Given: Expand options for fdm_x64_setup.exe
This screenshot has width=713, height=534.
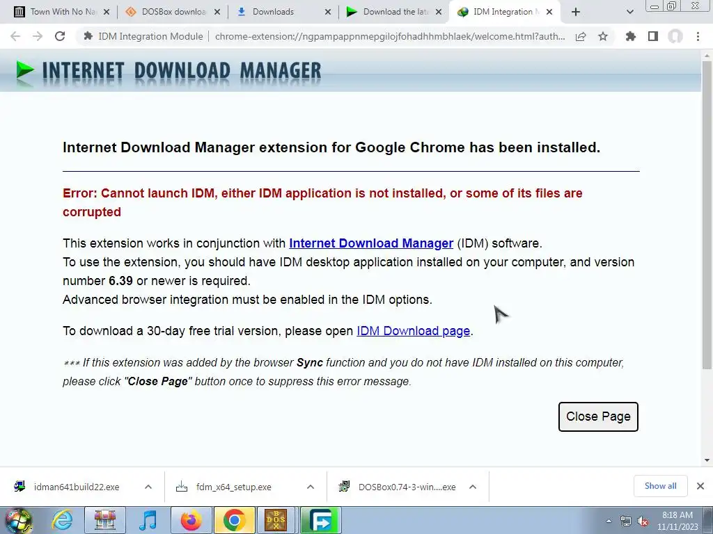Looking at the screenshot, I should click(x=311, y=487).
